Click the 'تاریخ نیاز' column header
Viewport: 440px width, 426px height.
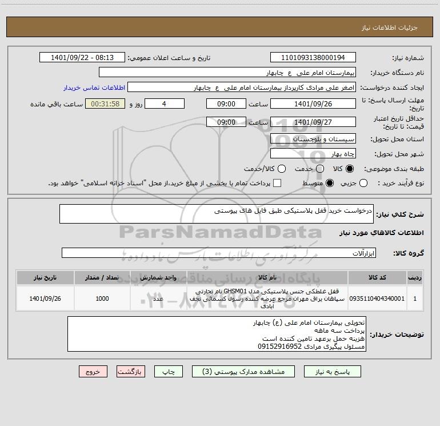coord(45,277)
